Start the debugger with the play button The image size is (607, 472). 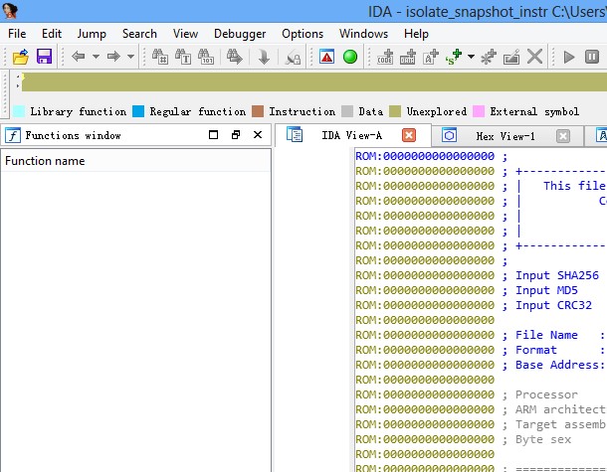(x=568, y=57)
